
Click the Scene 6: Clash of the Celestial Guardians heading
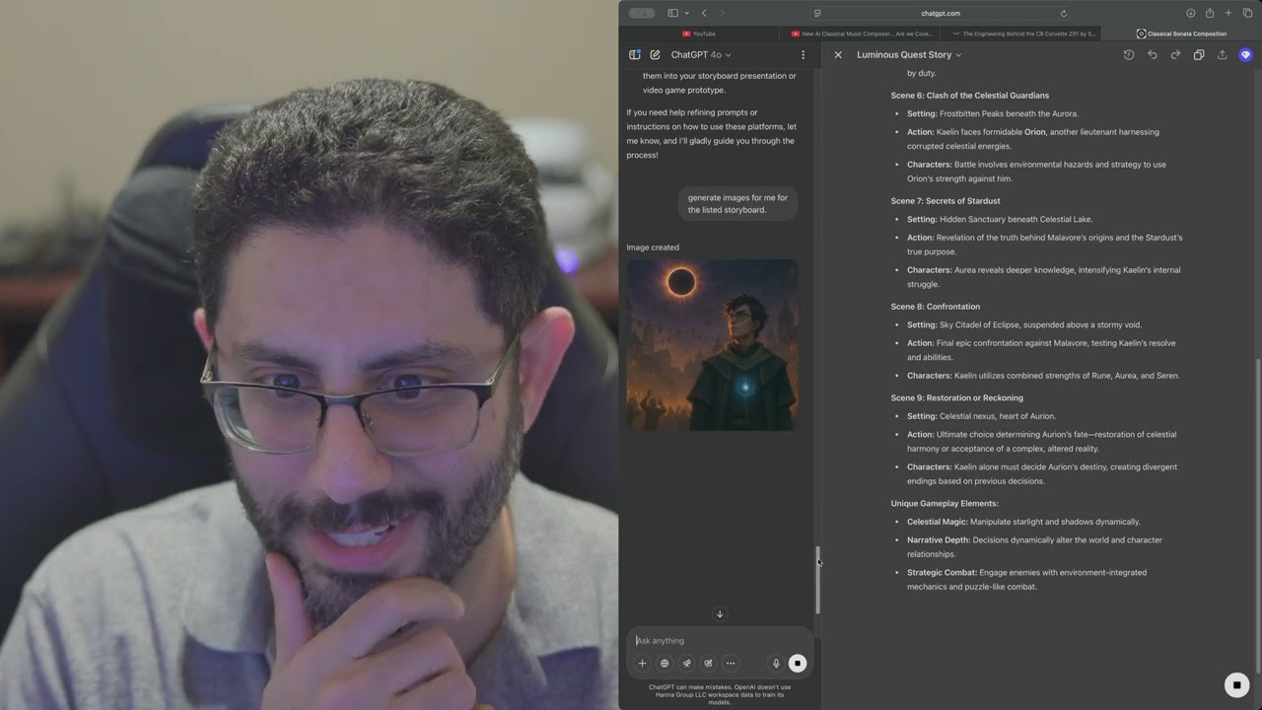point(970,96)
